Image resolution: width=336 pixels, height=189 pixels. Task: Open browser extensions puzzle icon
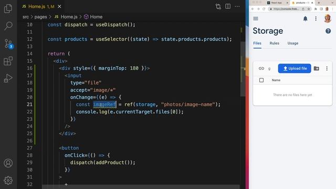coord(316,9)
